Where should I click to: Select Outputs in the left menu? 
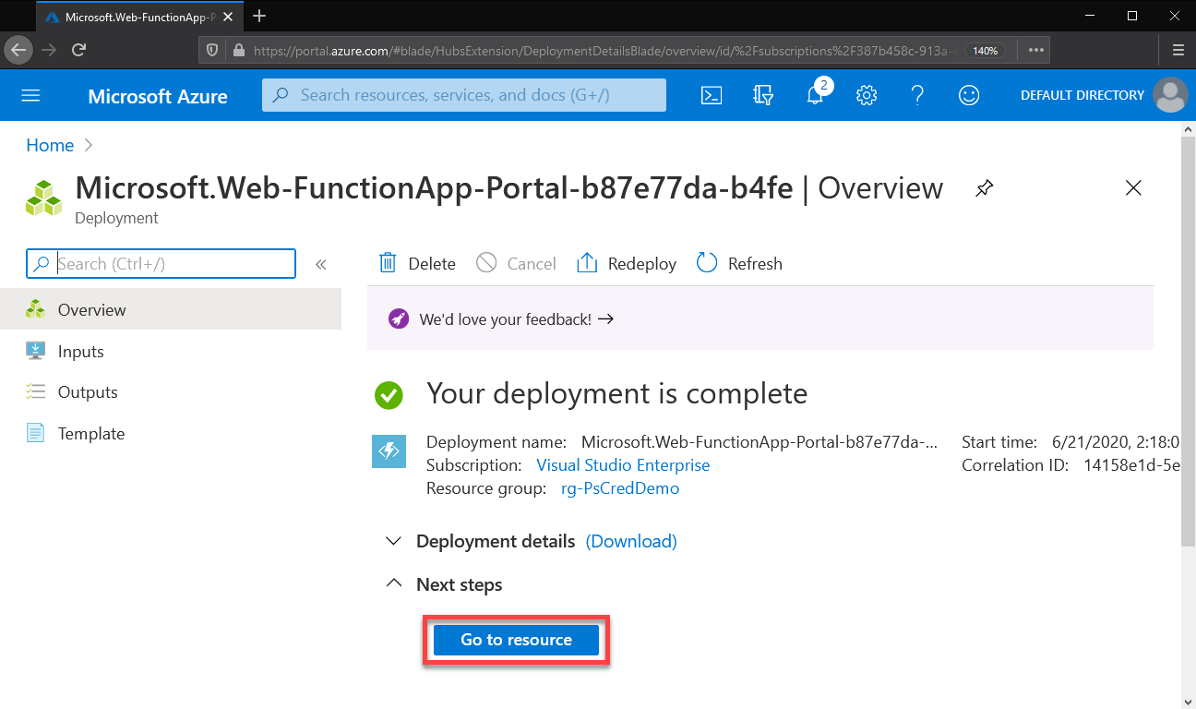tap(171, 391)
